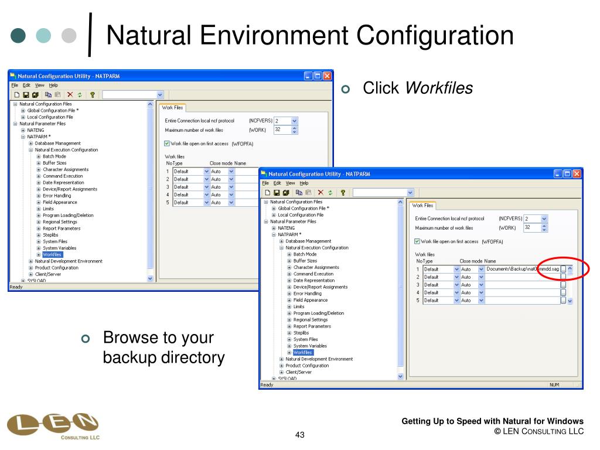Viewport: 600px width, 450px height.
Task: Expand Global Configuration File in front window
Action: (274, 209)
